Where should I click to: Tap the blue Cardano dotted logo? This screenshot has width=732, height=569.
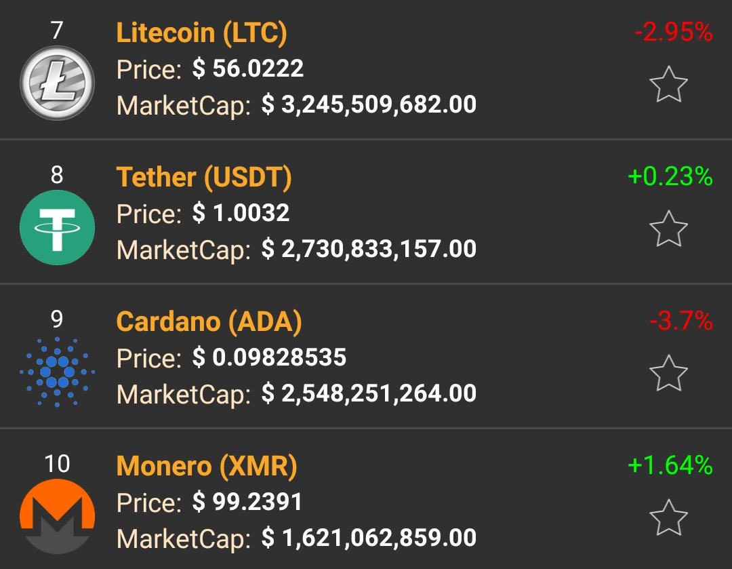57,372
